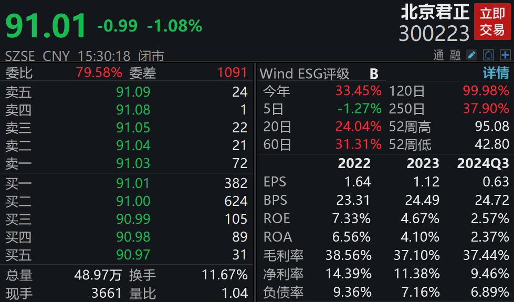Click the 今年 return 33.45%
The width and height of the screenshot is (514, 302).
[358, 91]
